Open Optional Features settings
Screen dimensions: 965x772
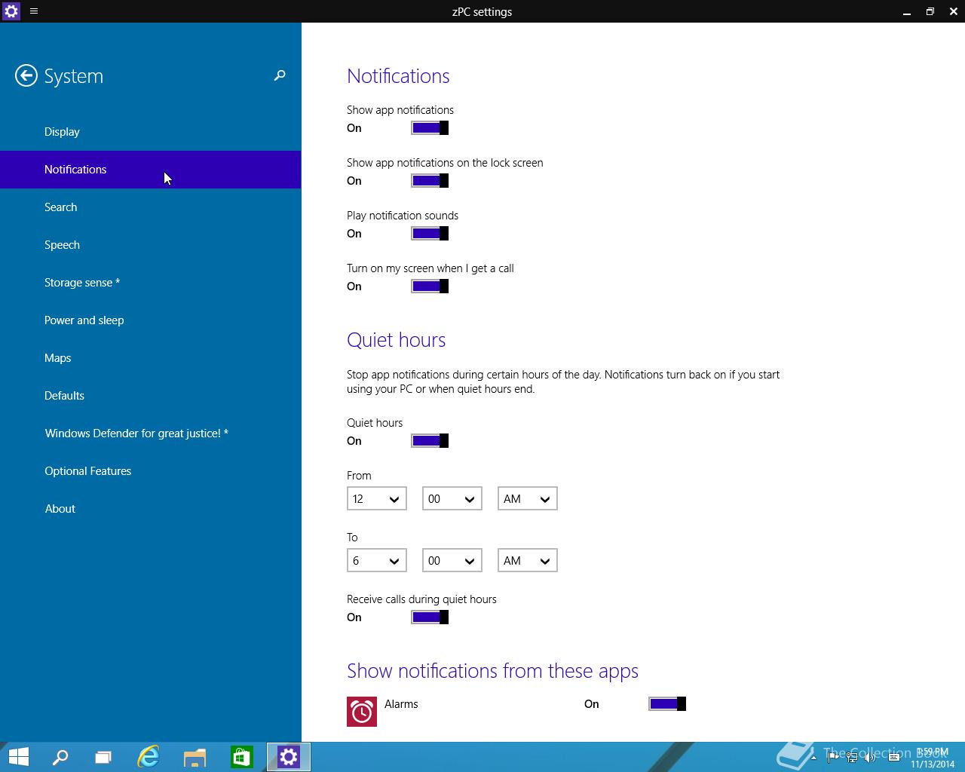coord(151,471)
